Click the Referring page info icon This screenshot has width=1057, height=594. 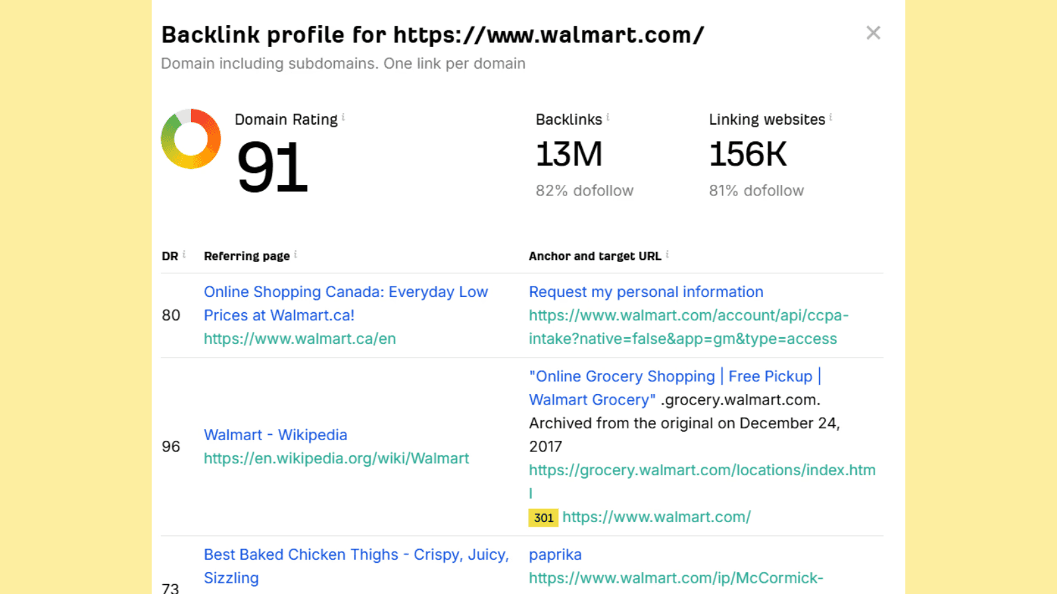pyautogui.click(x=295, y=254)
